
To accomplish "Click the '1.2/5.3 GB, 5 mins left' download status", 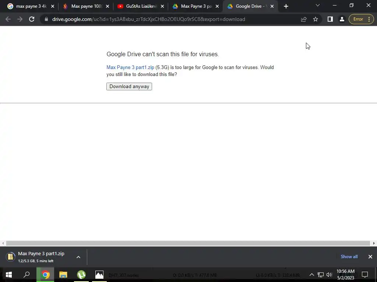I will pos(36,261).
